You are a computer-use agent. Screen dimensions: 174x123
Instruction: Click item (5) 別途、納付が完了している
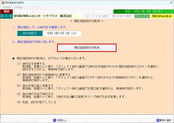[36, 102]
